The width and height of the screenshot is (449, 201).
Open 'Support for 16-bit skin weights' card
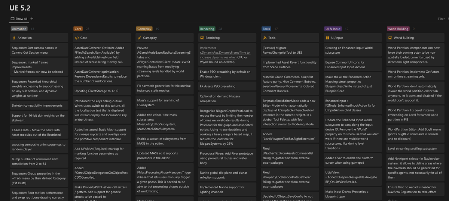(39, 117)
